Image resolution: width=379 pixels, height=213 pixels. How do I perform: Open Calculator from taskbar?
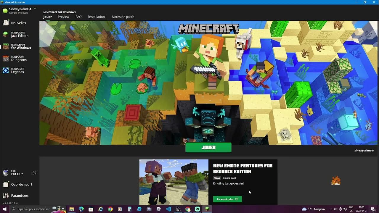pos(129,209)
